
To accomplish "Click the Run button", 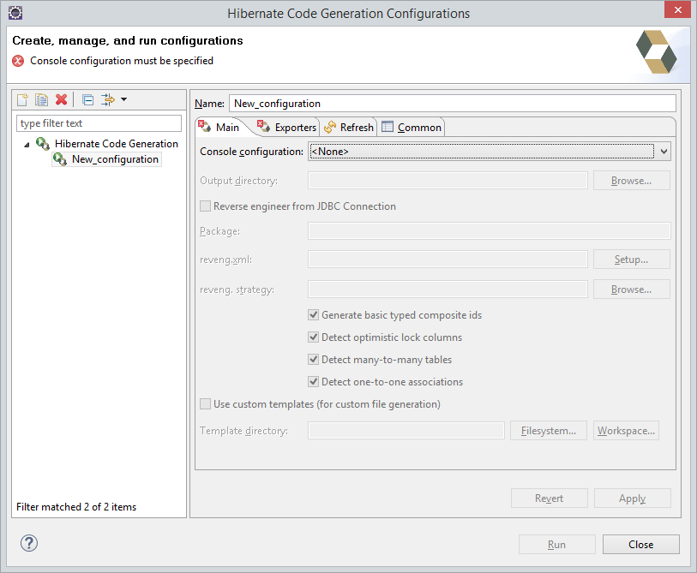I will pos(557,544).
